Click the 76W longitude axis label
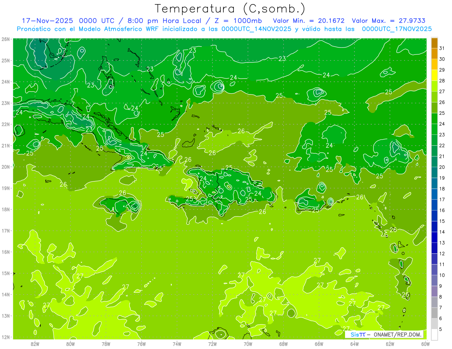The width and height of the screenshot is (452, 349). (141, 344)
